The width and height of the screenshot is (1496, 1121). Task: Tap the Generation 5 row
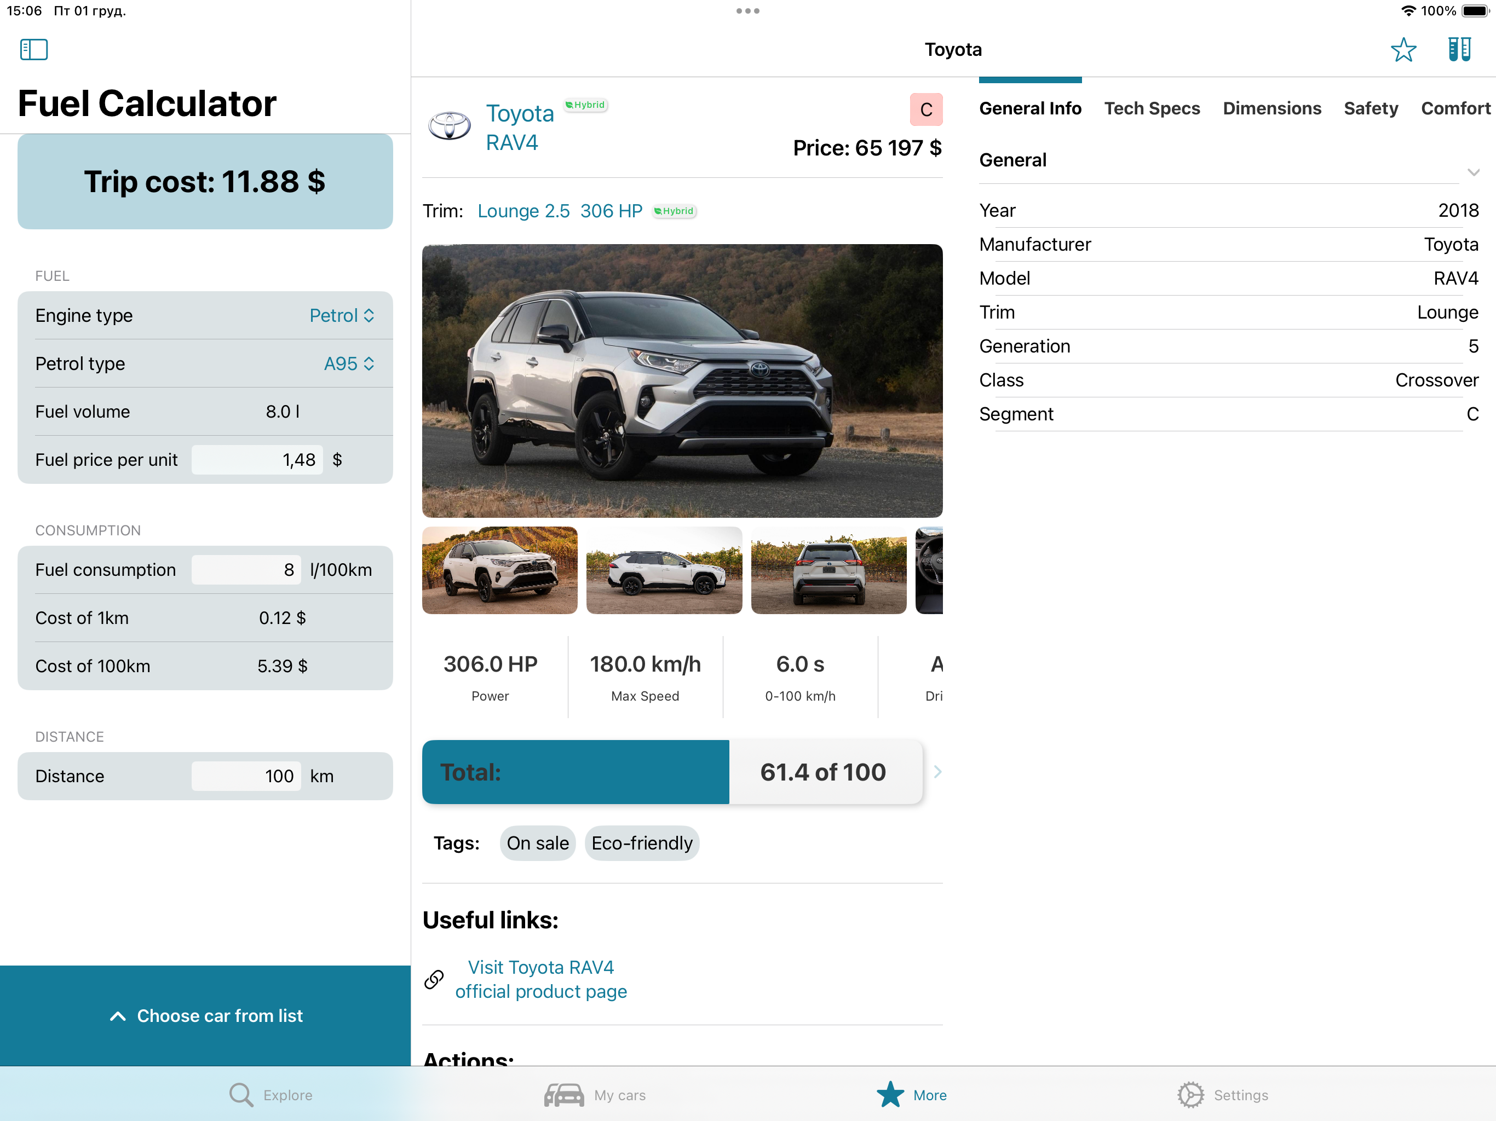[1229, 346]
